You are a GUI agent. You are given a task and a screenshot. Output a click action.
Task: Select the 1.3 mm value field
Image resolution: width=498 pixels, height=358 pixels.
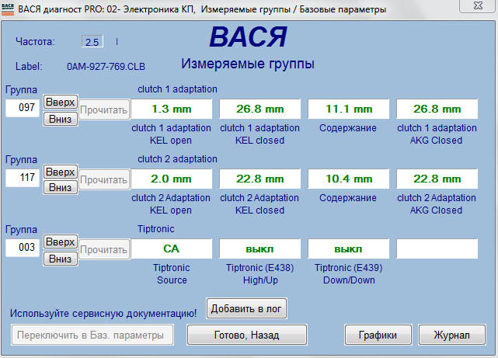(x=172, y=109)
